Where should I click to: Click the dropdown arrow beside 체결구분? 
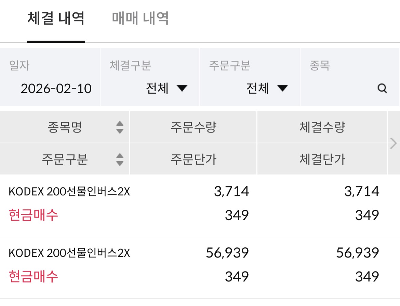(x=183, y=88)
